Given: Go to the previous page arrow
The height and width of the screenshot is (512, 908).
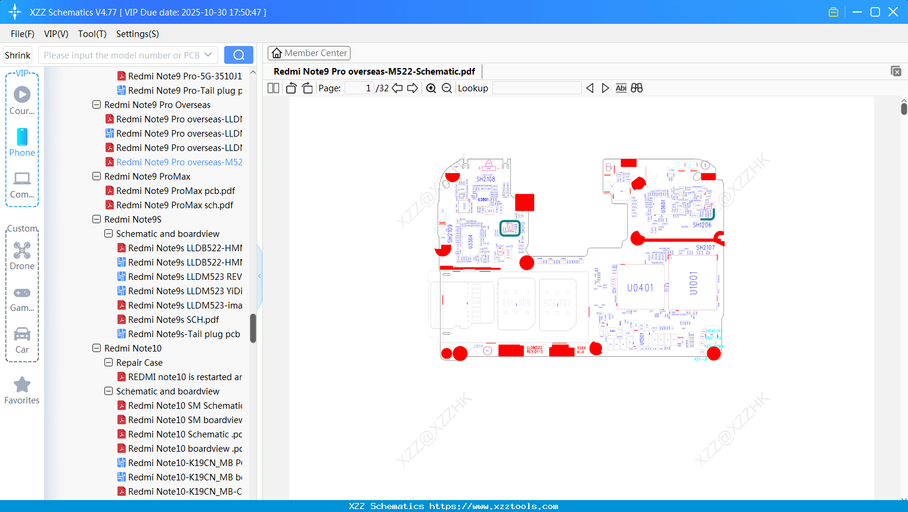Looking at the screenshot, I should (x=397, y=88).
